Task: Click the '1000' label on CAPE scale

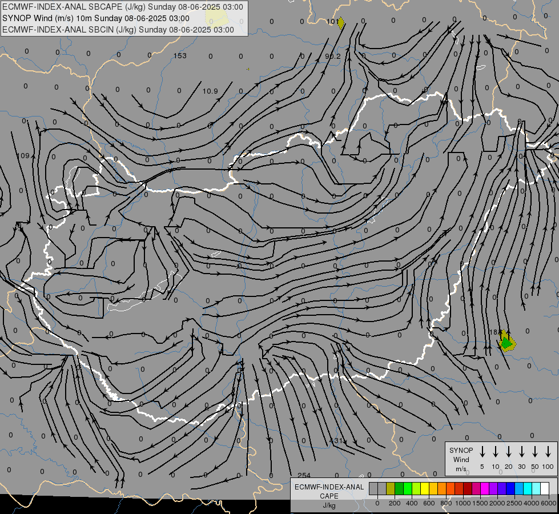Action: pos(463,503)
